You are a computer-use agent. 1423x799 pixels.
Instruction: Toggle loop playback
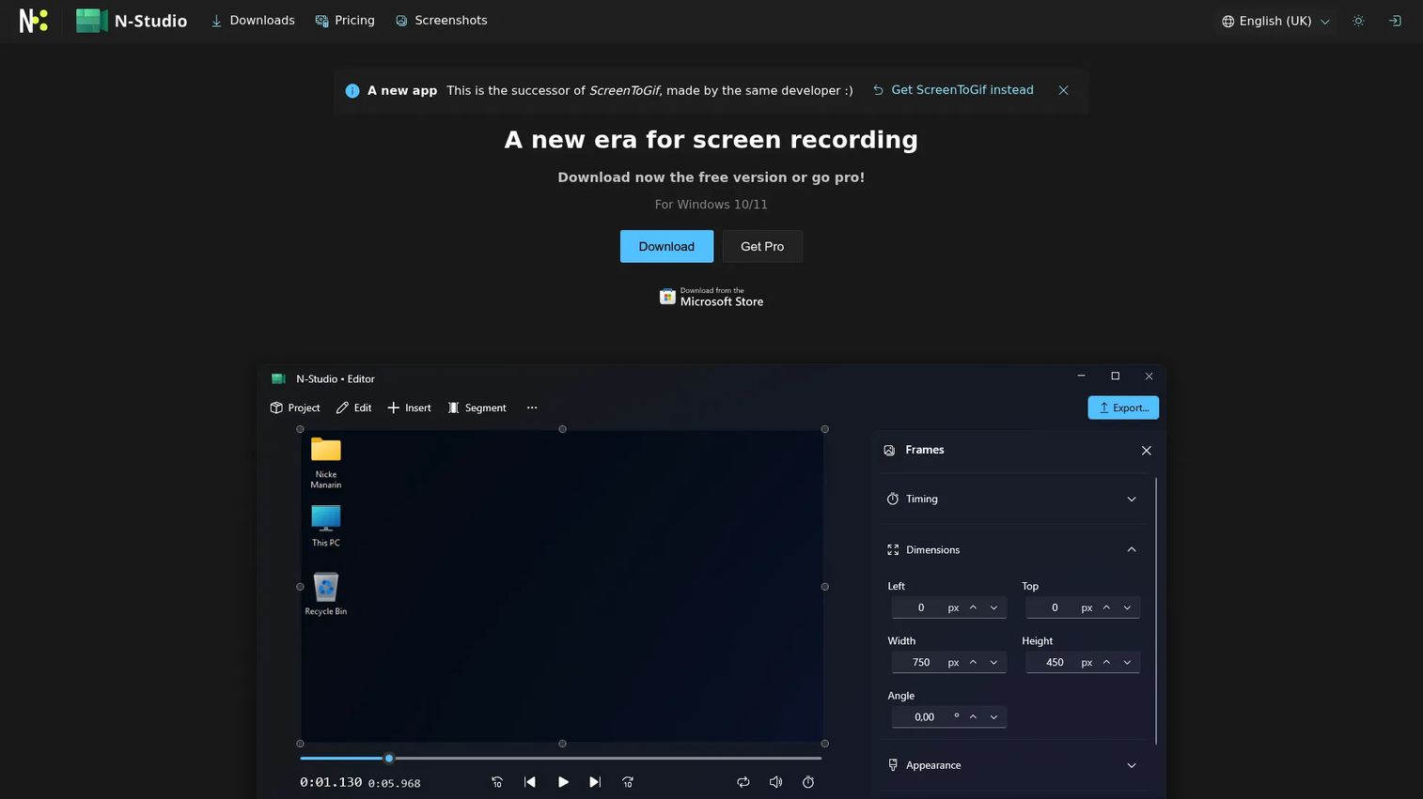[743, 782]
